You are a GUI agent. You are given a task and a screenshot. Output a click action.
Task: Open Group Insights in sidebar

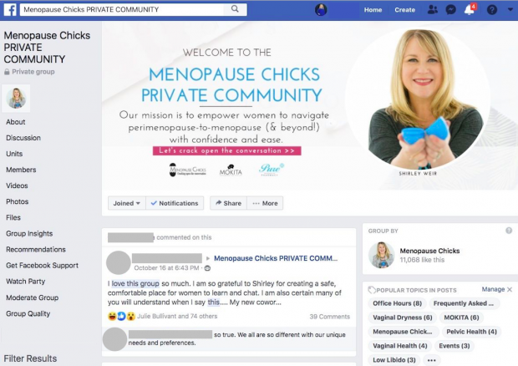tap(29, 233)
